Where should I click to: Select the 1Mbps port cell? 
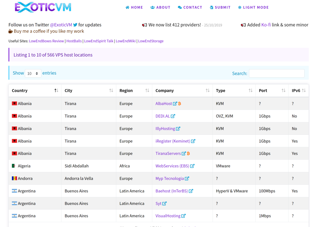click(272, 216)
